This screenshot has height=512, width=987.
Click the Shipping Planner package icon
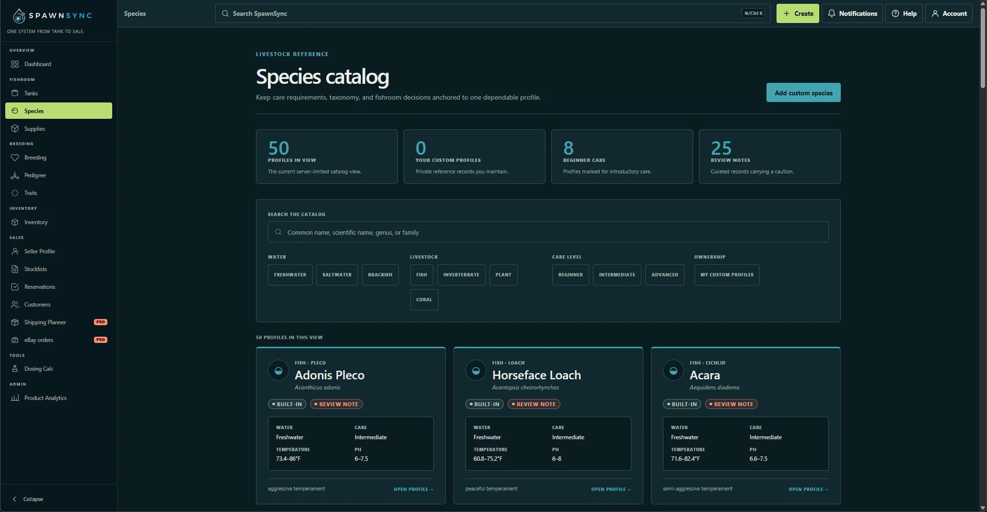pos(15,322)
